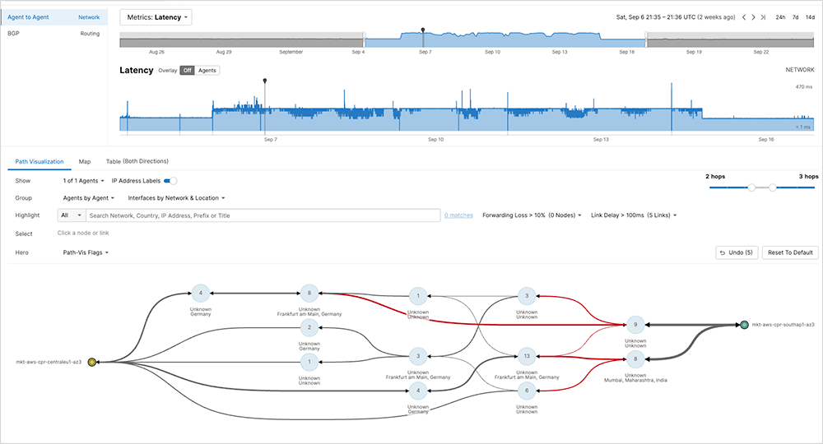The height and width of the screenshot is (444, 823).
Task: Click the 470 ms latency axis label
Action: tap(803, 87)
